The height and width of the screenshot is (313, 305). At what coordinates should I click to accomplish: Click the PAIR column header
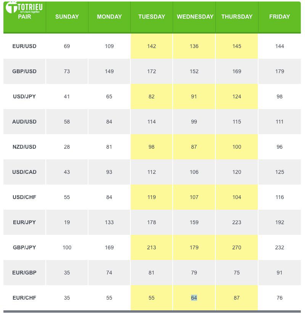(24, 16)
